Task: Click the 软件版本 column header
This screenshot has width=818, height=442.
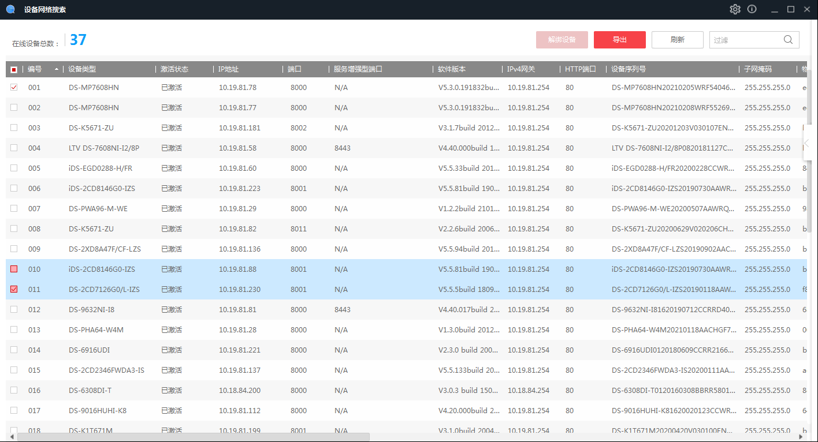Action: [452, 69]
